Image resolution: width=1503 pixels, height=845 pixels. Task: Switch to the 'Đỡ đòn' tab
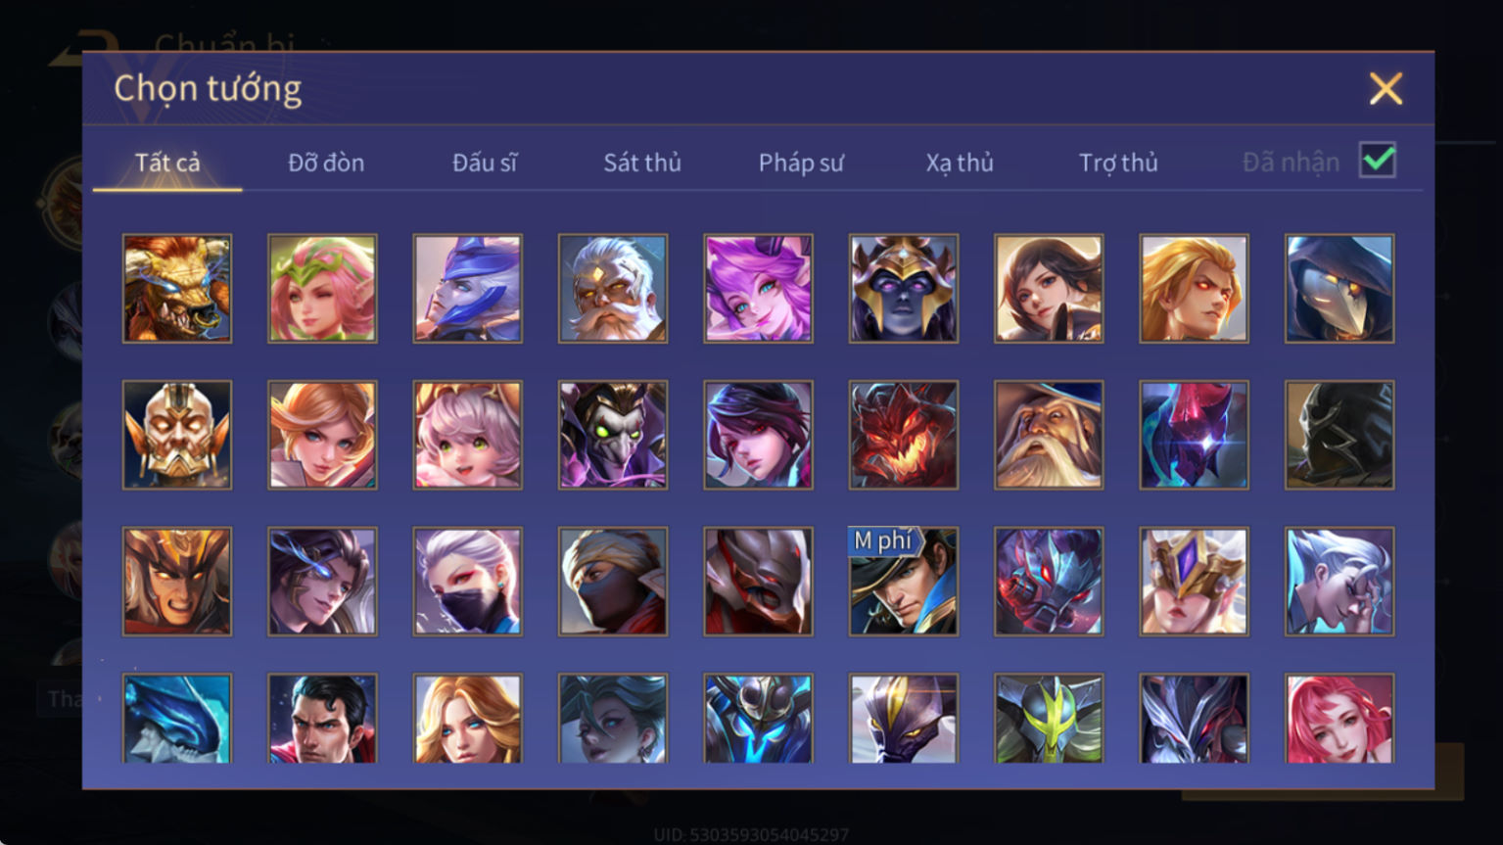(326, 163)
